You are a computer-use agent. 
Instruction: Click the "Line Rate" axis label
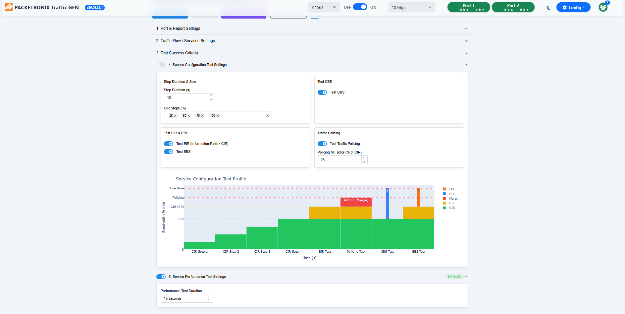click(177, 188)
